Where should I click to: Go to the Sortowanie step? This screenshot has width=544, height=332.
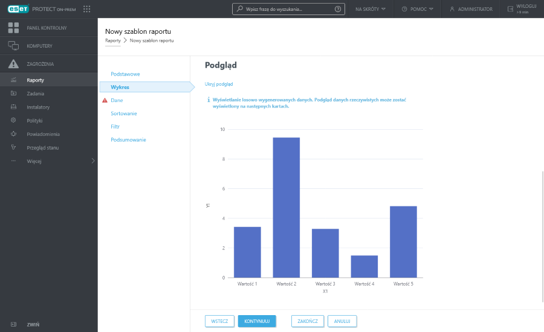123,113
